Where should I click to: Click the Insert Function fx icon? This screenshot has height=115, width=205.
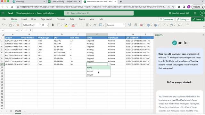tap(30, 30)
